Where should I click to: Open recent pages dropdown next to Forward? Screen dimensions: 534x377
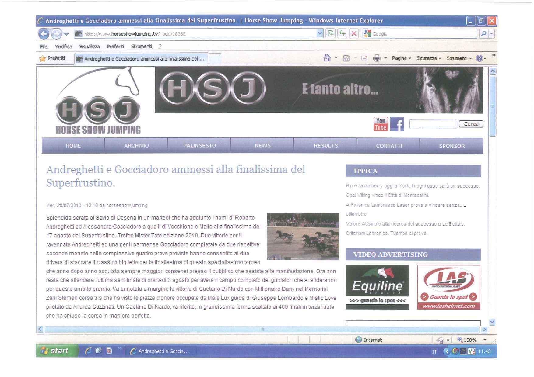(x=66, y=34)
